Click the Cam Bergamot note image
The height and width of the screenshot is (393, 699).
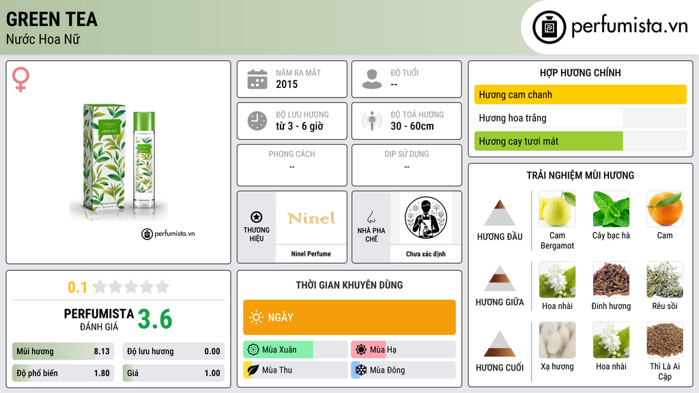coord(557,209)
